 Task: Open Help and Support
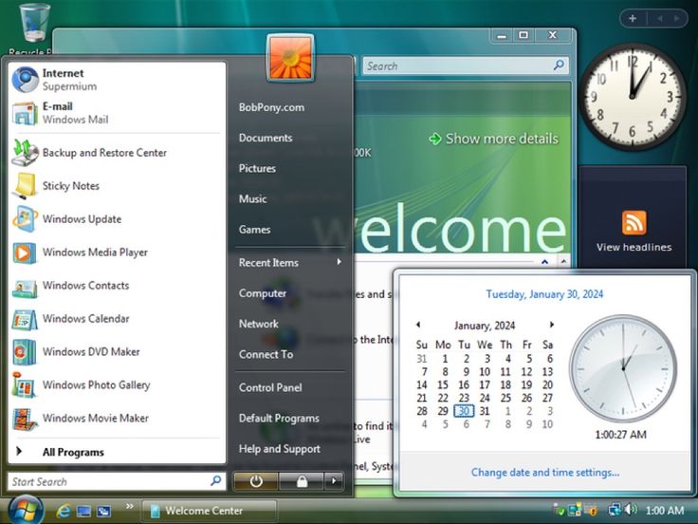click(x=279, y=449)
